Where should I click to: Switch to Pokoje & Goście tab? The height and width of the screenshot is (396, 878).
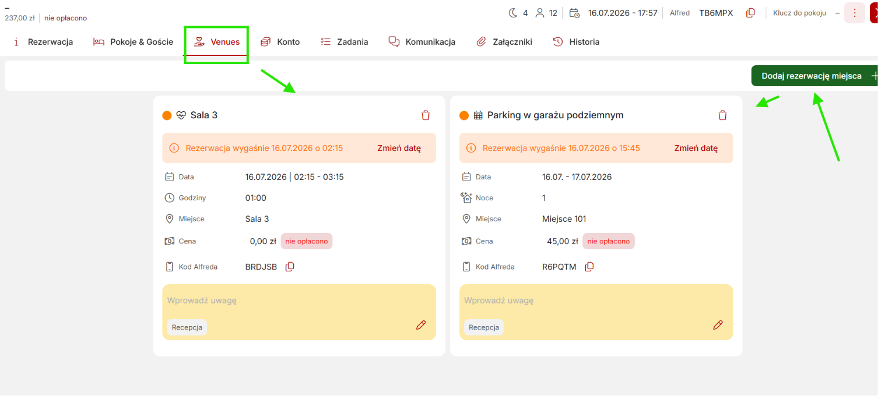[x=134, y=42]
